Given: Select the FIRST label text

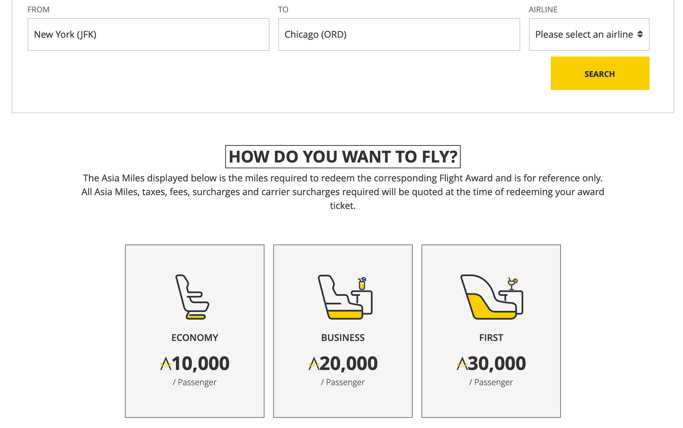Looking at the screenshot, I should pyautogui.click(x=491, y=338).
